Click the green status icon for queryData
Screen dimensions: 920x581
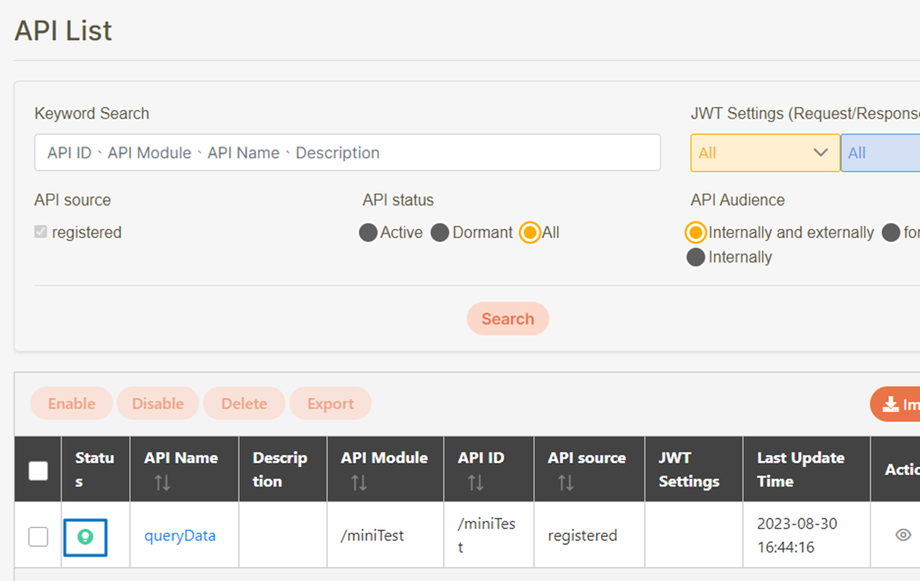pyautogui.click(x=85, y=537)
